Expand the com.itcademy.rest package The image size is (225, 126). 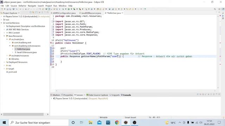10,43
